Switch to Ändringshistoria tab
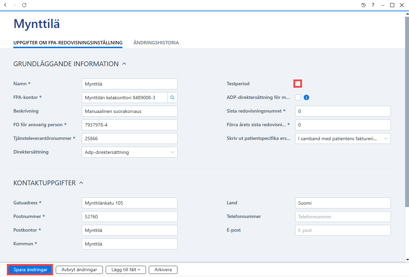409x277 pixels. tap(156, 43)
